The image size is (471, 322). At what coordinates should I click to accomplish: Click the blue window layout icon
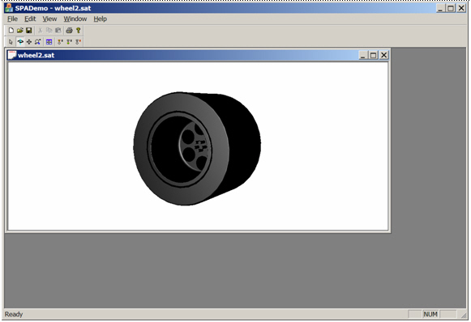click(x=49, y=42)
